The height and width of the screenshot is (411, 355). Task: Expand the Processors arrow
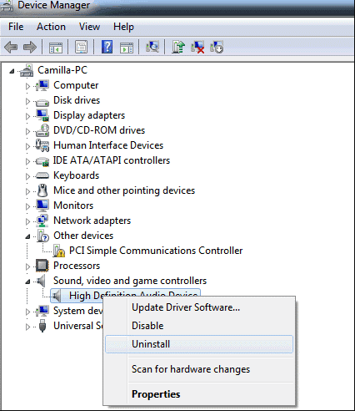point(27,266)
